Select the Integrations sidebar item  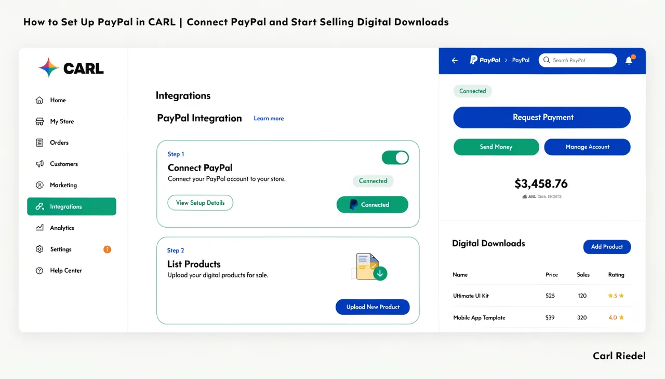pyautogui.click(x=72, y=206)
